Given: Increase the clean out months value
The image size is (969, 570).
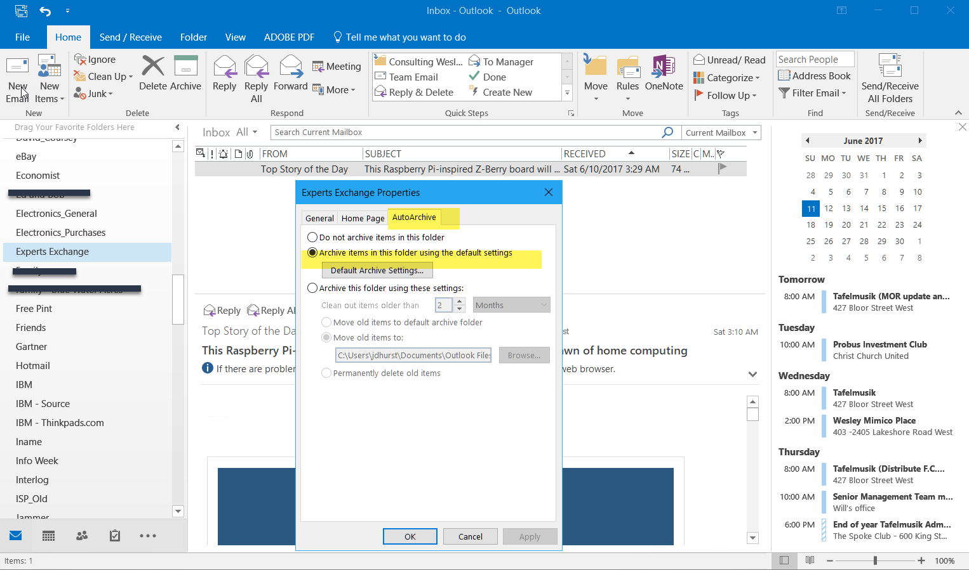Looking at the screenshot, I should tap(460, 301).
